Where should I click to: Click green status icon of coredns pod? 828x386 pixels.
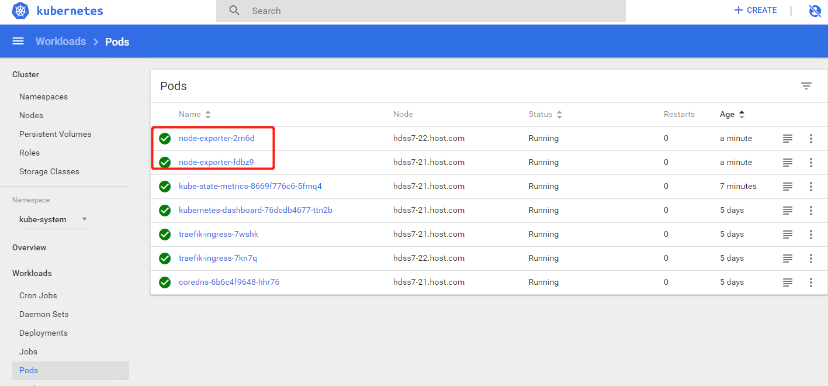165,282
